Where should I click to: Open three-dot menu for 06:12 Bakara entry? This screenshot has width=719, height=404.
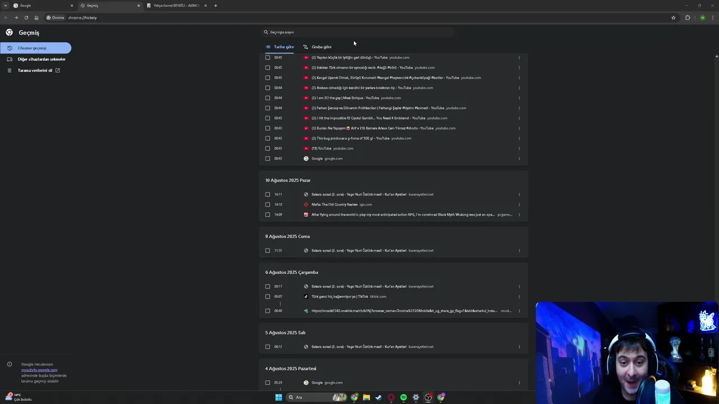519,346
